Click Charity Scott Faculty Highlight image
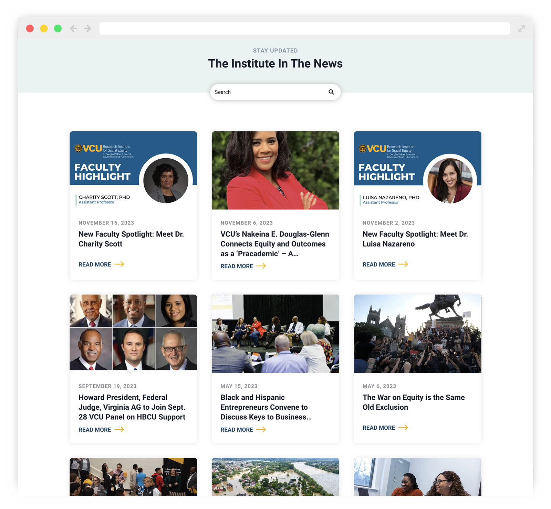The image size is (551, 509). tap(133, 170)
